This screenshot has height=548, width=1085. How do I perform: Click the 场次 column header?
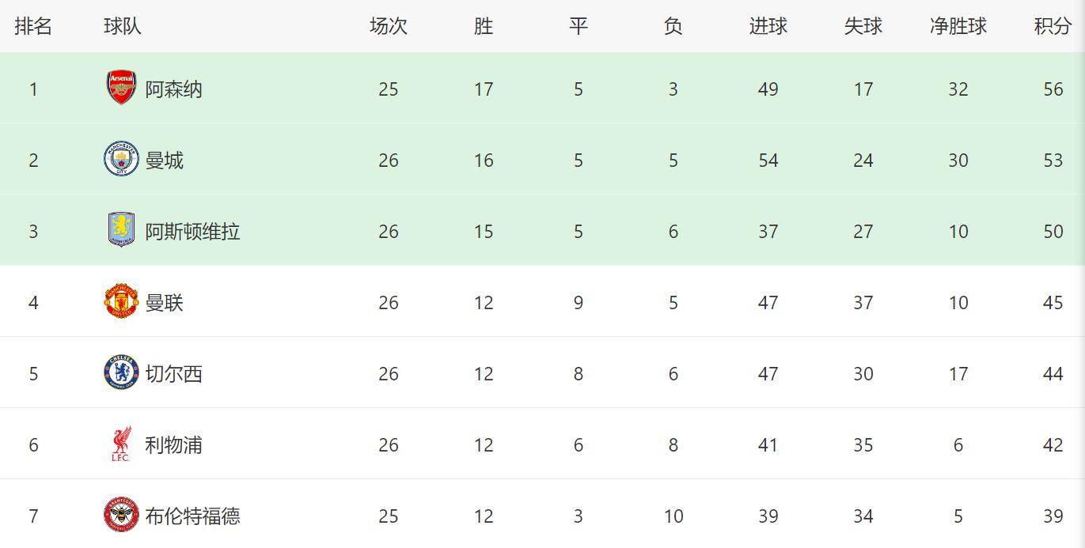[388, 26]
